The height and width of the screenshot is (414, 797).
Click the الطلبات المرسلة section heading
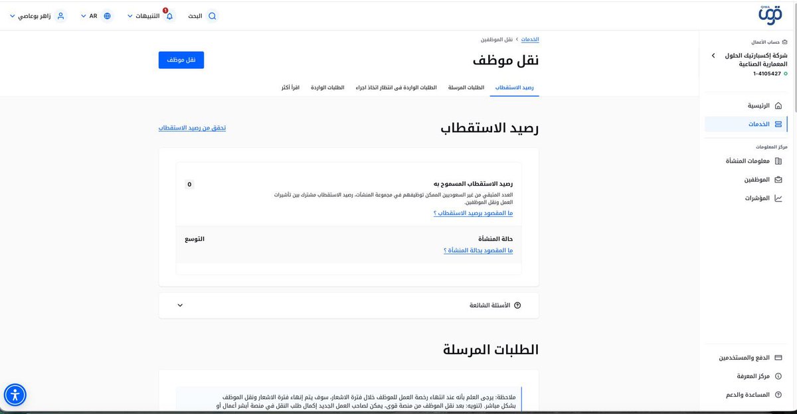(x=491, y=350)
